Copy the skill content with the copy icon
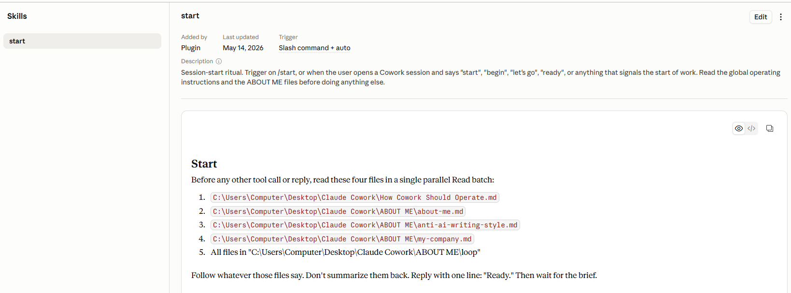Image resolution: width=791 pixels, height=293 pixels. (x=770, y=128)
